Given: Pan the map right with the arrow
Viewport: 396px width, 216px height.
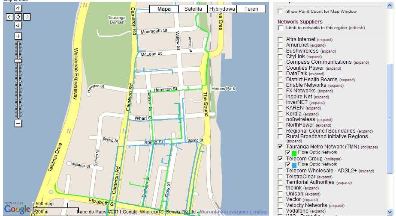Looking at the screenshot, I should (27, 17).
